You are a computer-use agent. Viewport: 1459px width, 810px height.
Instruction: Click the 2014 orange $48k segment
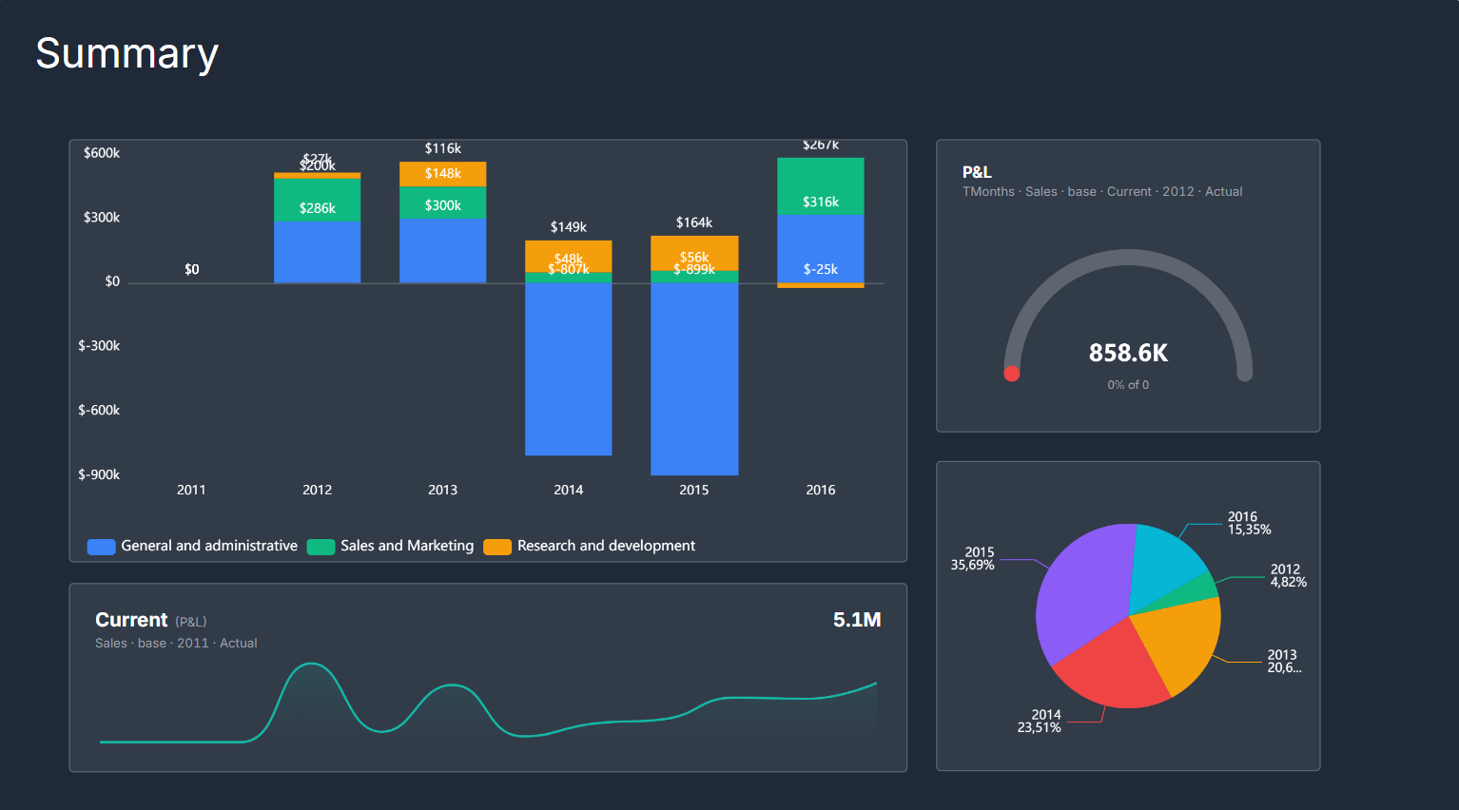[x=569, y=255]
